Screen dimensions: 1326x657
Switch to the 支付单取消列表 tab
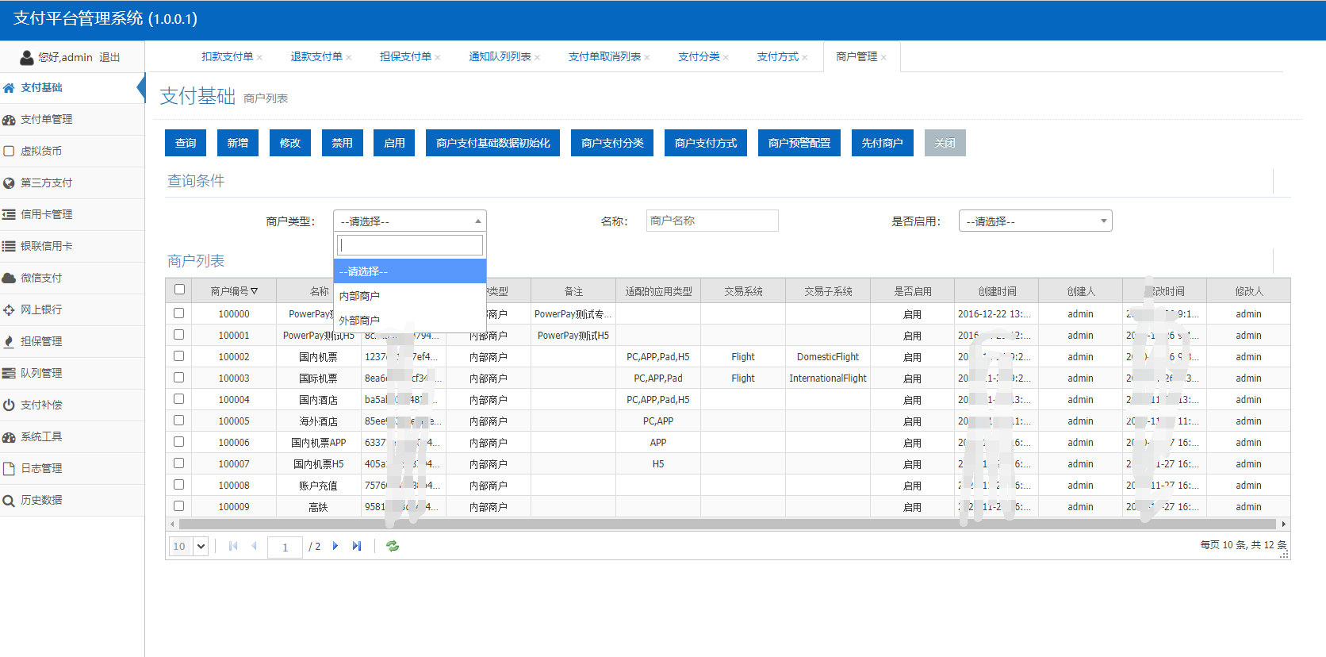click(604, 57)
